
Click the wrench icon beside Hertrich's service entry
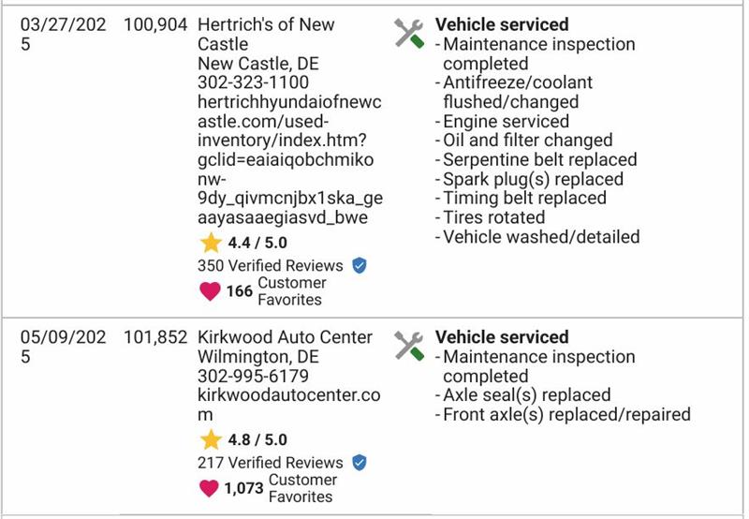click(x=410, y=34)
